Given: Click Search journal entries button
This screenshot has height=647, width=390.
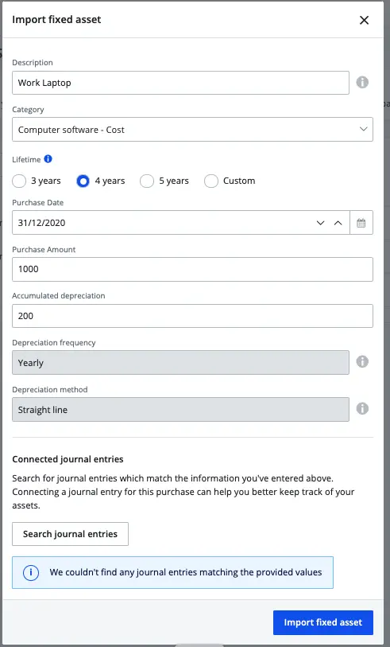Looking at the screenshot, I should click(70, 534).
